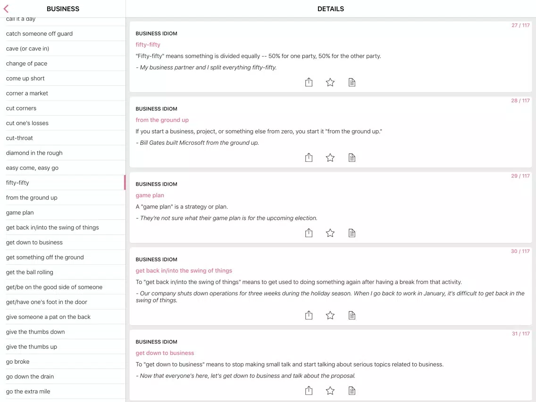Select 'diamond in the rough' list item

[x=34, y=153]
